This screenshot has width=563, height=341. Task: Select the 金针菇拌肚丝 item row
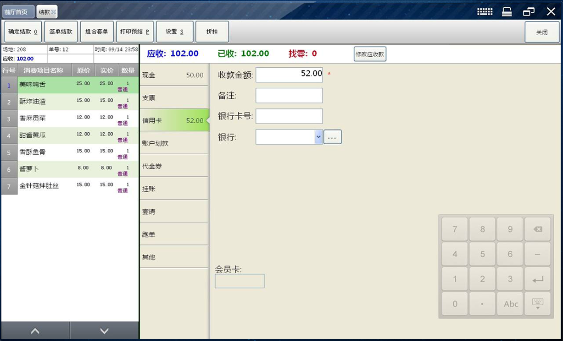70,186
